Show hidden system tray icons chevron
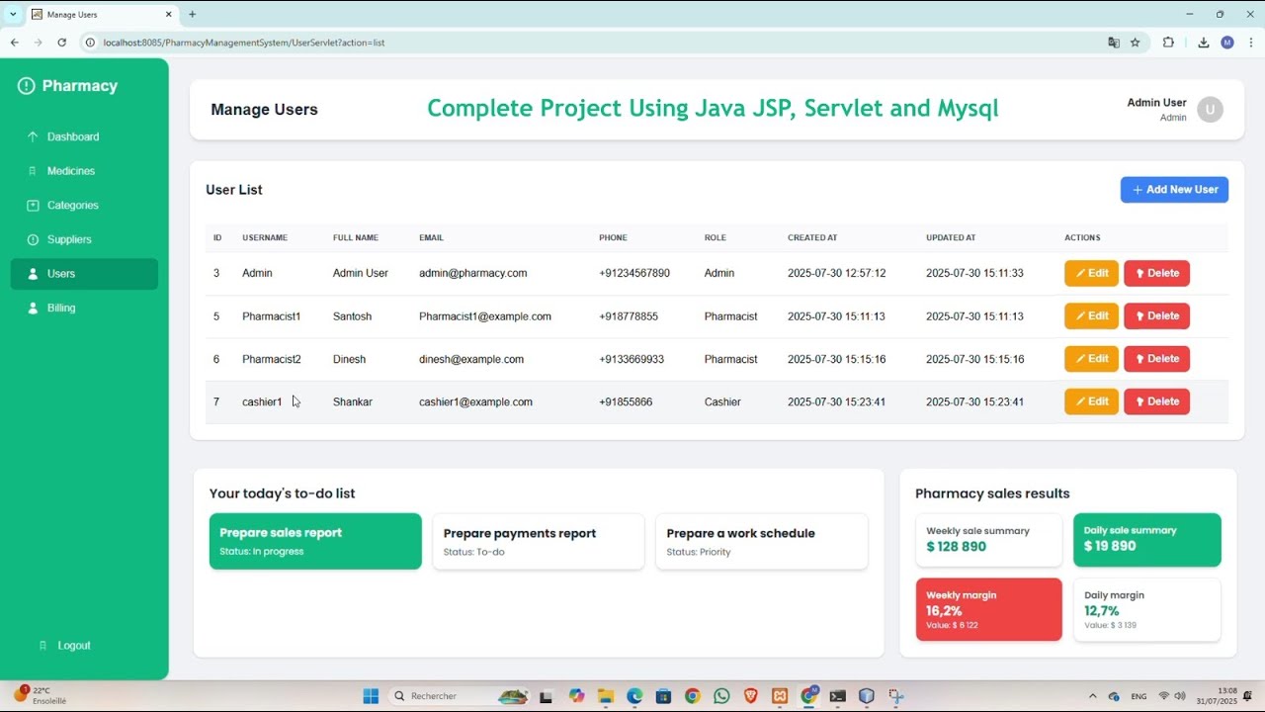 click(x=1092, y=696)
